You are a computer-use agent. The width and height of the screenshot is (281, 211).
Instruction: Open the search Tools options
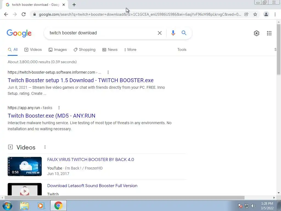click(x=182, y=50)
